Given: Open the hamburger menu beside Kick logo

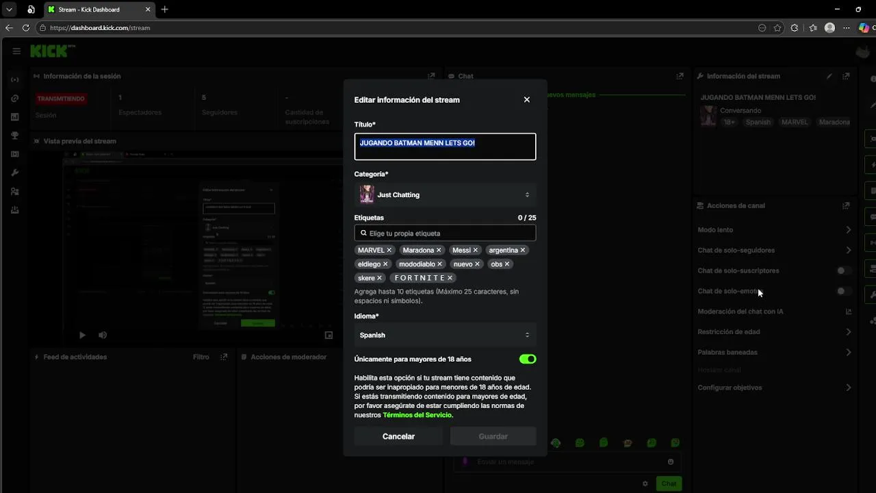Looking at the screenshot, I should click(x=16, y=51).
